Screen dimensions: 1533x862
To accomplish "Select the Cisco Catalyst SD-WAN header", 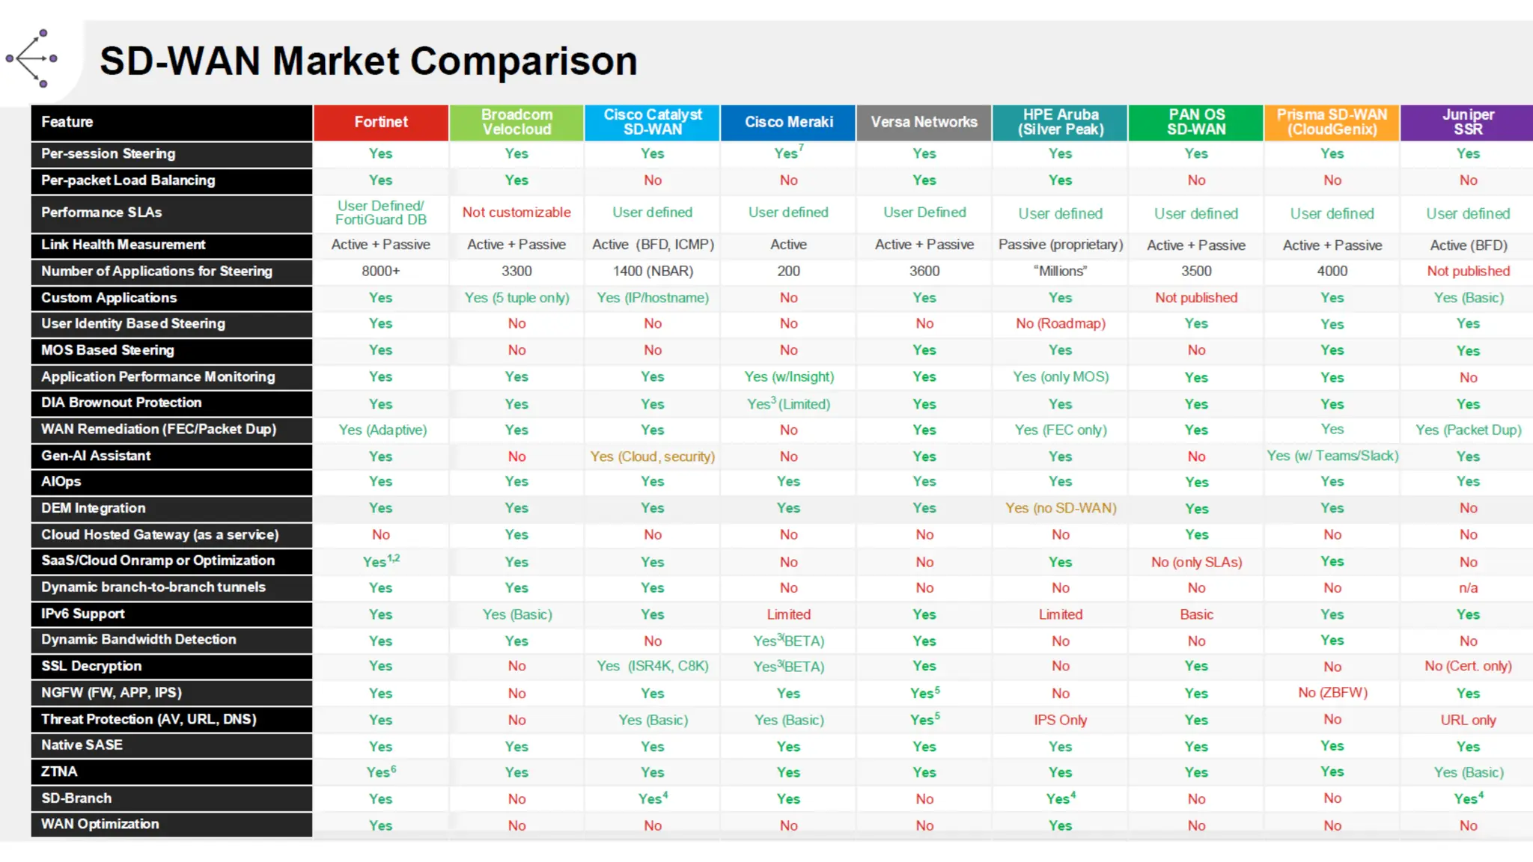I will pyautogui.click(x=653, y=122).
